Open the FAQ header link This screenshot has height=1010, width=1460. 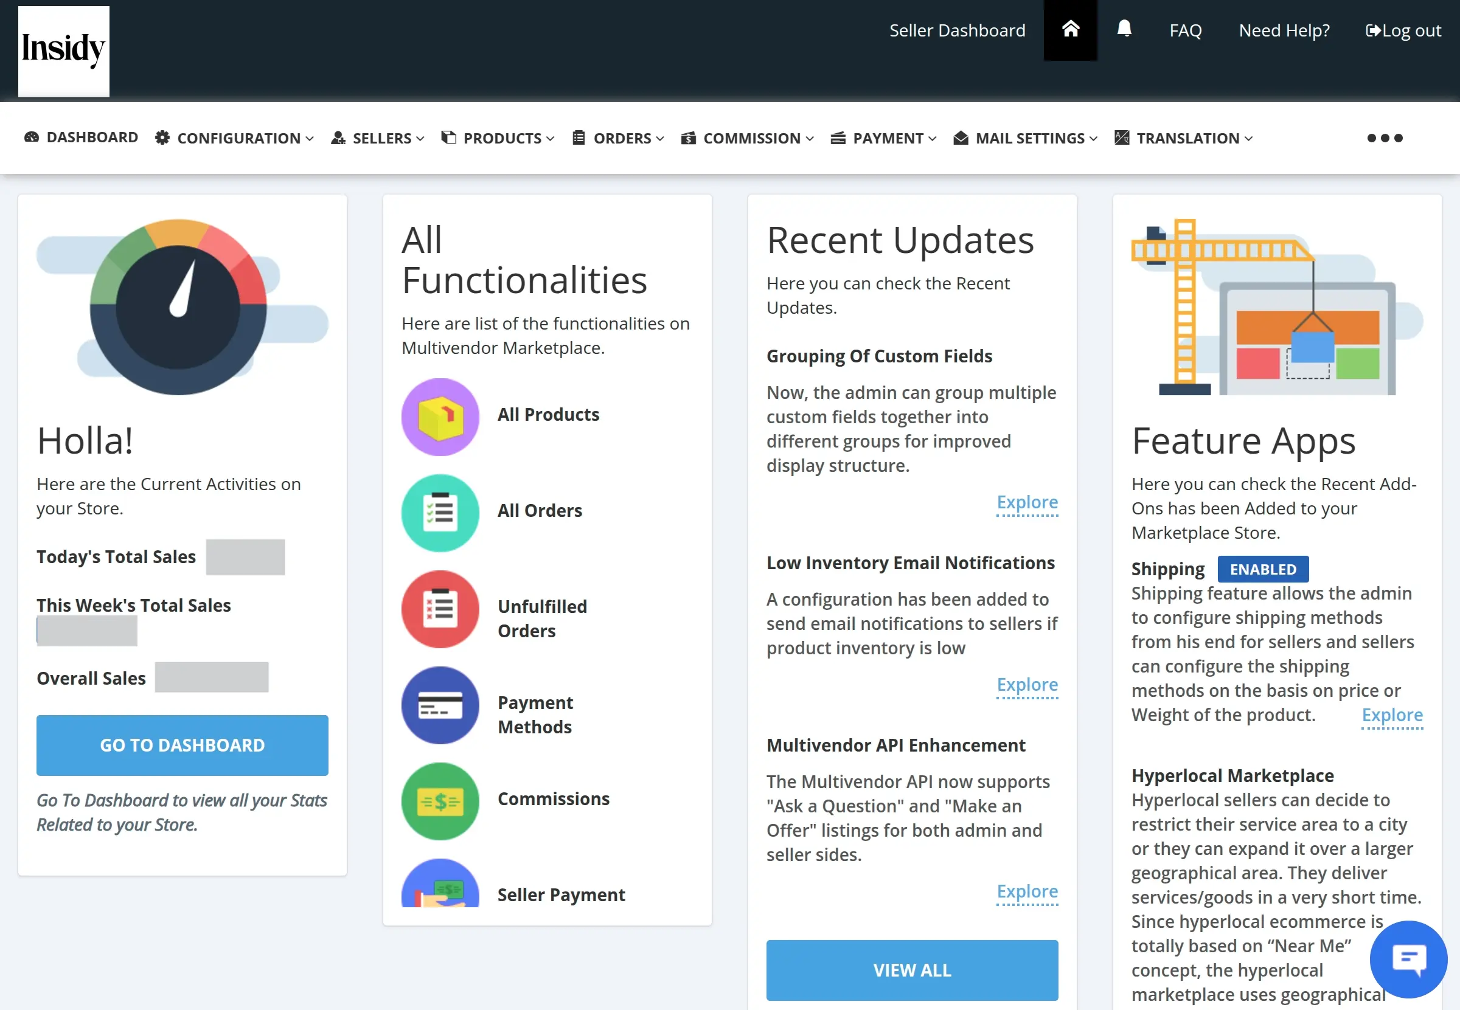(x=1185, y=30)
